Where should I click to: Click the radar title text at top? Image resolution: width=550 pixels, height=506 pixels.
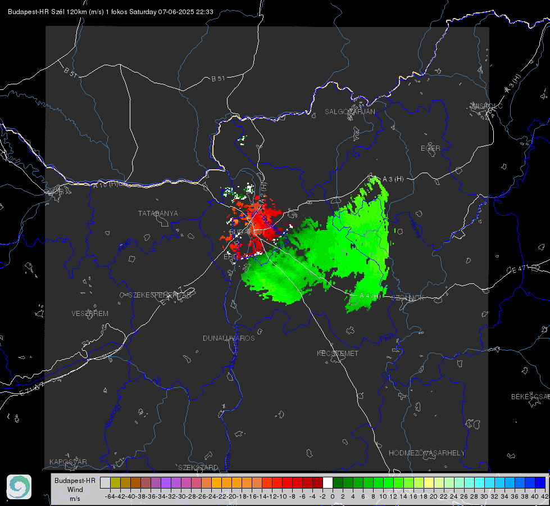111,12
